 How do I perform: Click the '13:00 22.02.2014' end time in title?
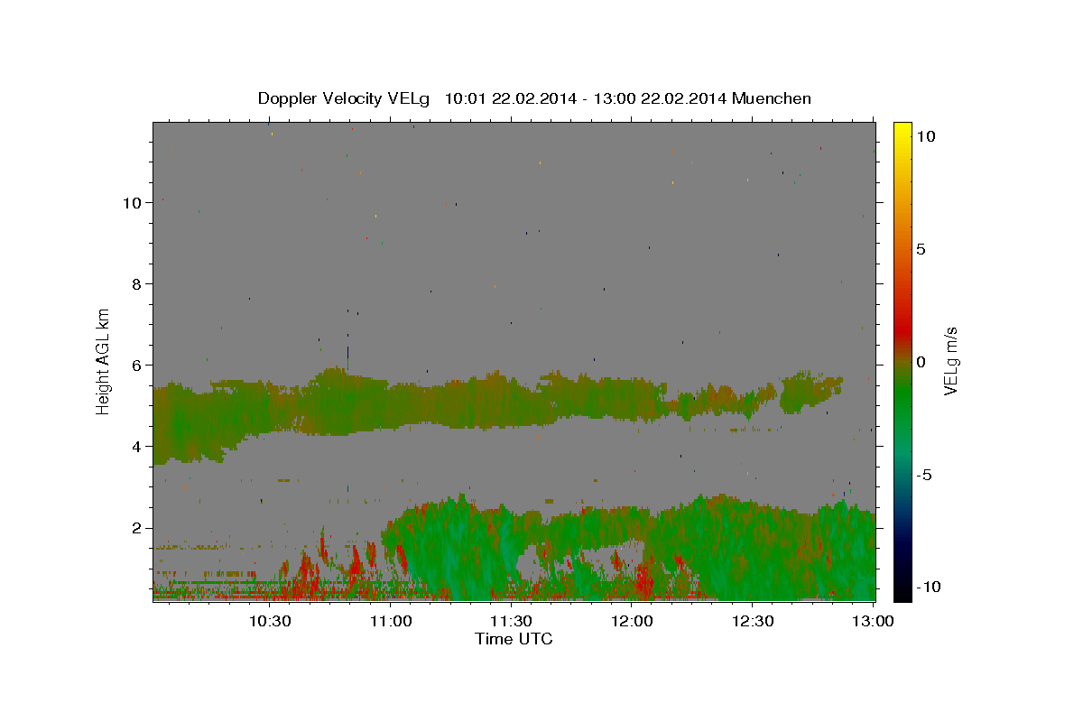[658, 98]
